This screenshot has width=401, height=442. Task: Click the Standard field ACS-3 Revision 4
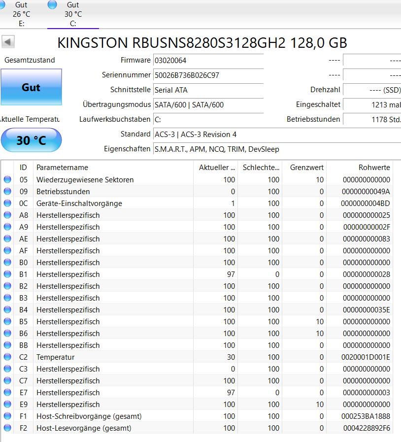pyautogui.click(x=277, y=135)
